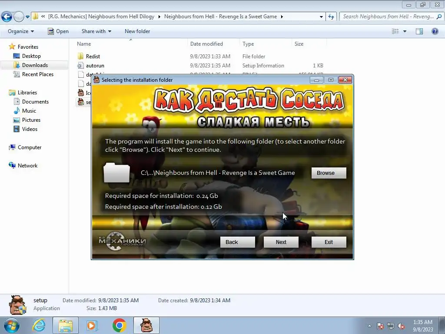Viewport: 445px width, 334px height.
Task: Click autorun's Setup Information type cell
Action: (263, 66)
